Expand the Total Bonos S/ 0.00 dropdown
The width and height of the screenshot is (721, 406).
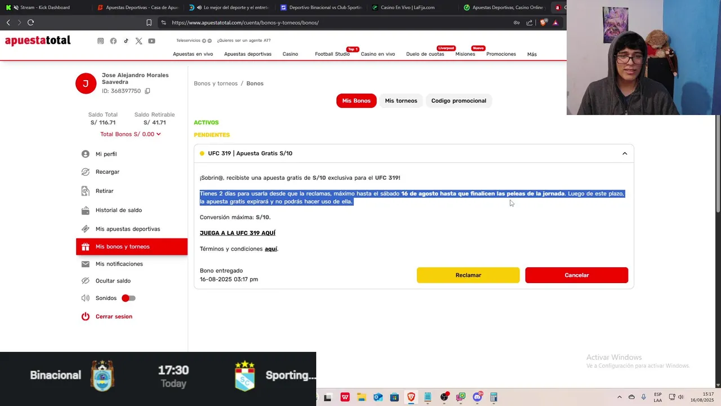tap(131, 134)
